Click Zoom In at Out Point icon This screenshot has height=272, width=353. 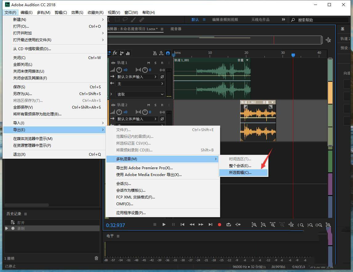[x=310, y=225]
